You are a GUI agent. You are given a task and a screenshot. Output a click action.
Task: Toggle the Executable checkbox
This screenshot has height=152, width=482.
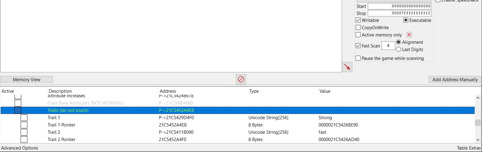(x=406, y=20)
